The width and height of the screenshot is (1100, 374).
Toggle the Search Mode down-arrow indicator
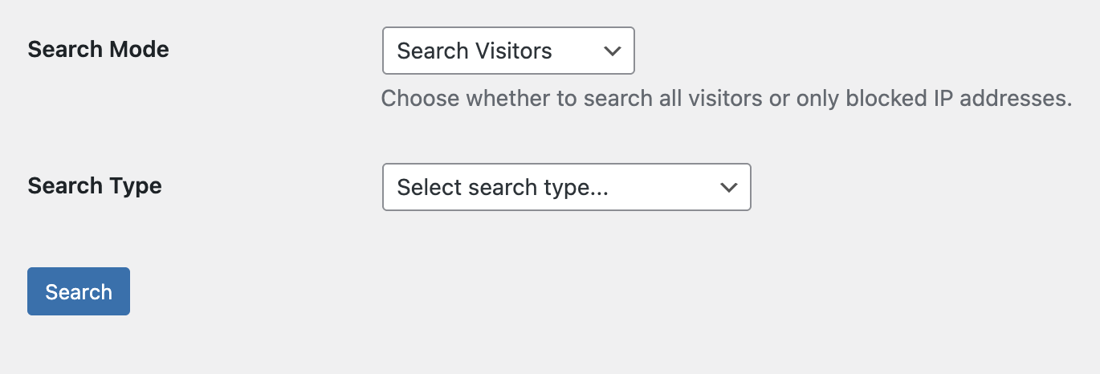(x=612, y=51)
